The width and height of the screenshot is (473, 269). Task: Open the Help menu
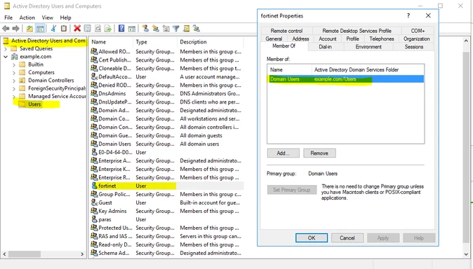[x=65, y=18]
